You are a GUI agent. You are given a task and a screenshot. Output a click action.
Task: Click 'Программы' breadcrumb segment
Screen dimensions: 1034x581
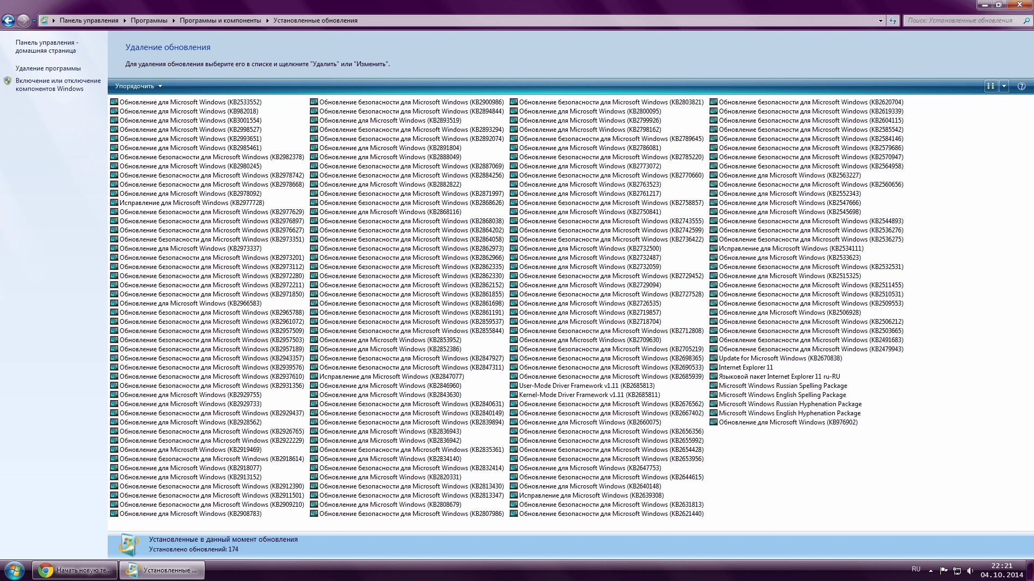pos(149,20)
